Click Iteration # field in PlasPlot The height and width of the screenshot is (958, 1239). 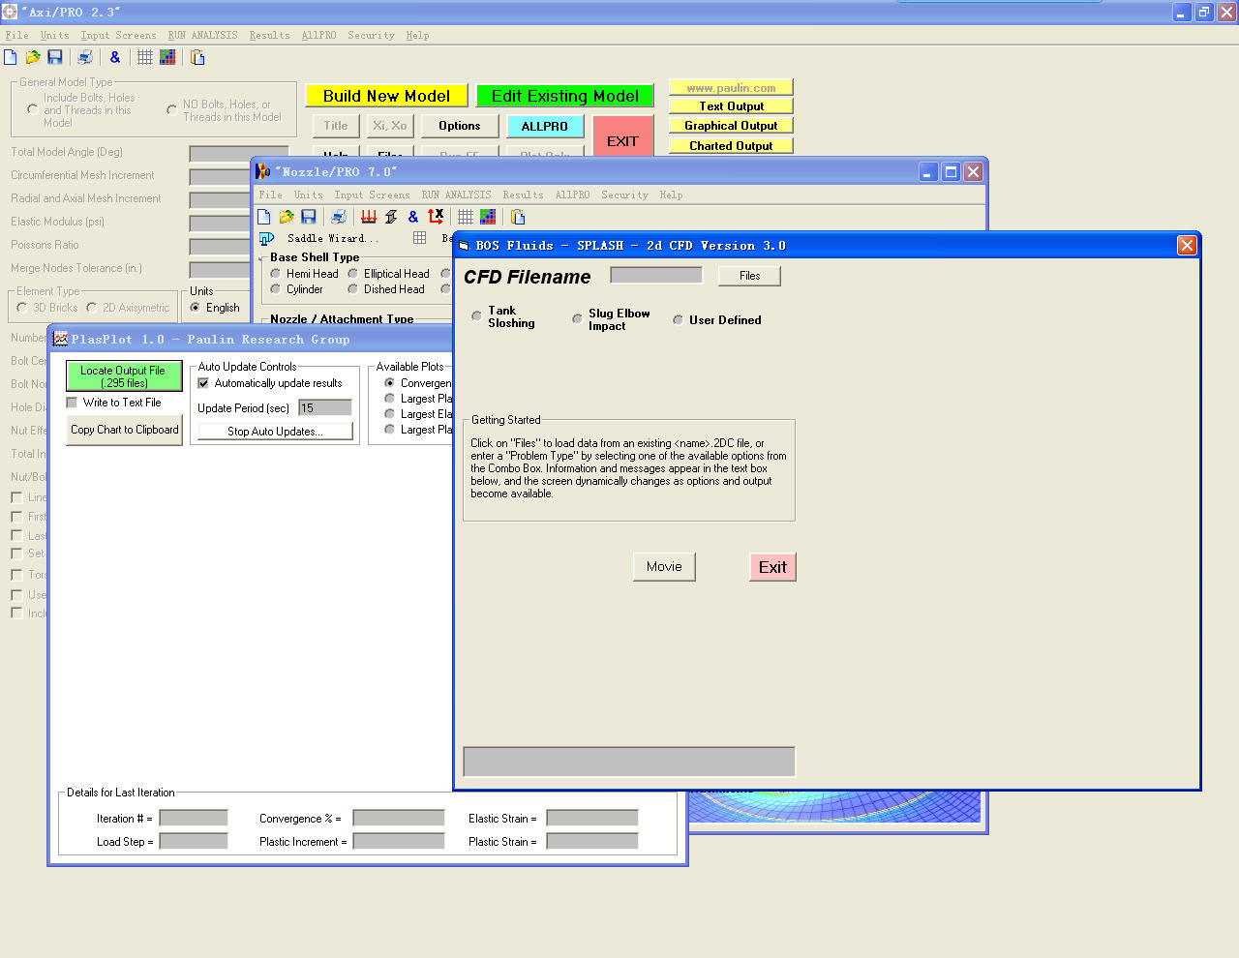(194, 818)
